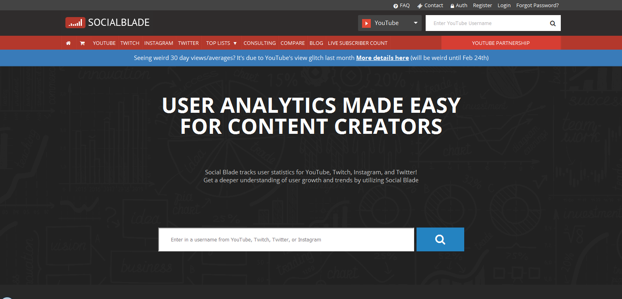This screenshot has width=622, height=299.
Task: Open the YouTube nav menu item
Action: click(x=104, y=43)
